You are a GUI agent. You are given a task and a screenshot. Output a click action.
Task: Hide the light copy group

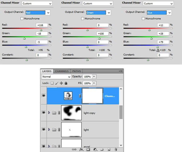click(44, 113)
